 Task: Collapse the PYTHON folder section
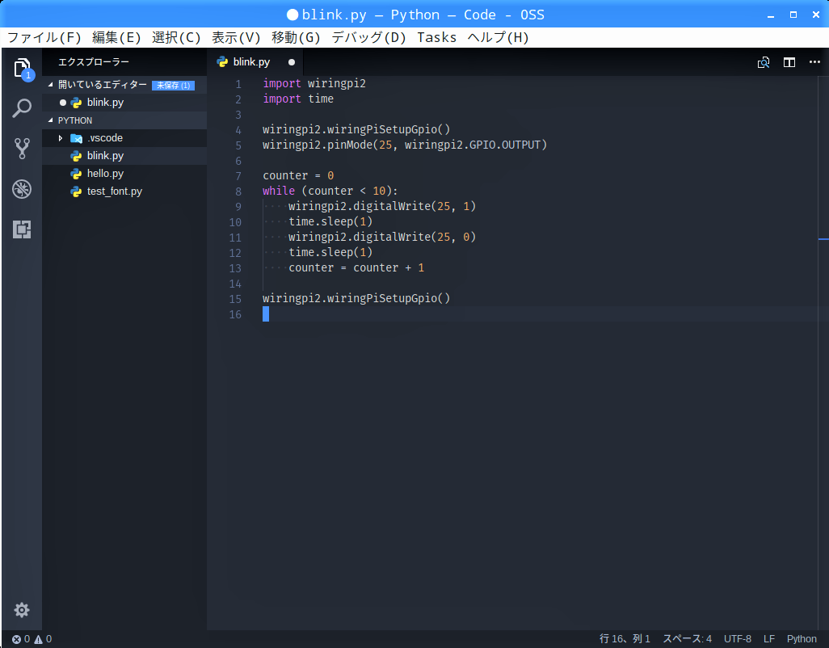[x=74, y=120]
